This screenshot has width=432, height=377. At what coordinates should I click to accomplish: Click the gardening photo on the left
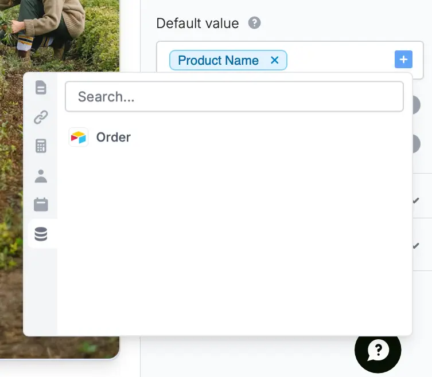(60, 36)
